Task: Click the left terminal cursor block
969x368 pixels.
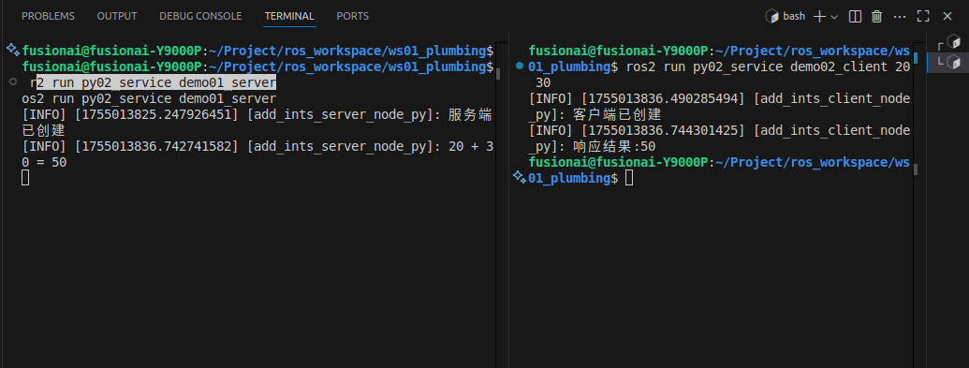Action: point(25,178)
